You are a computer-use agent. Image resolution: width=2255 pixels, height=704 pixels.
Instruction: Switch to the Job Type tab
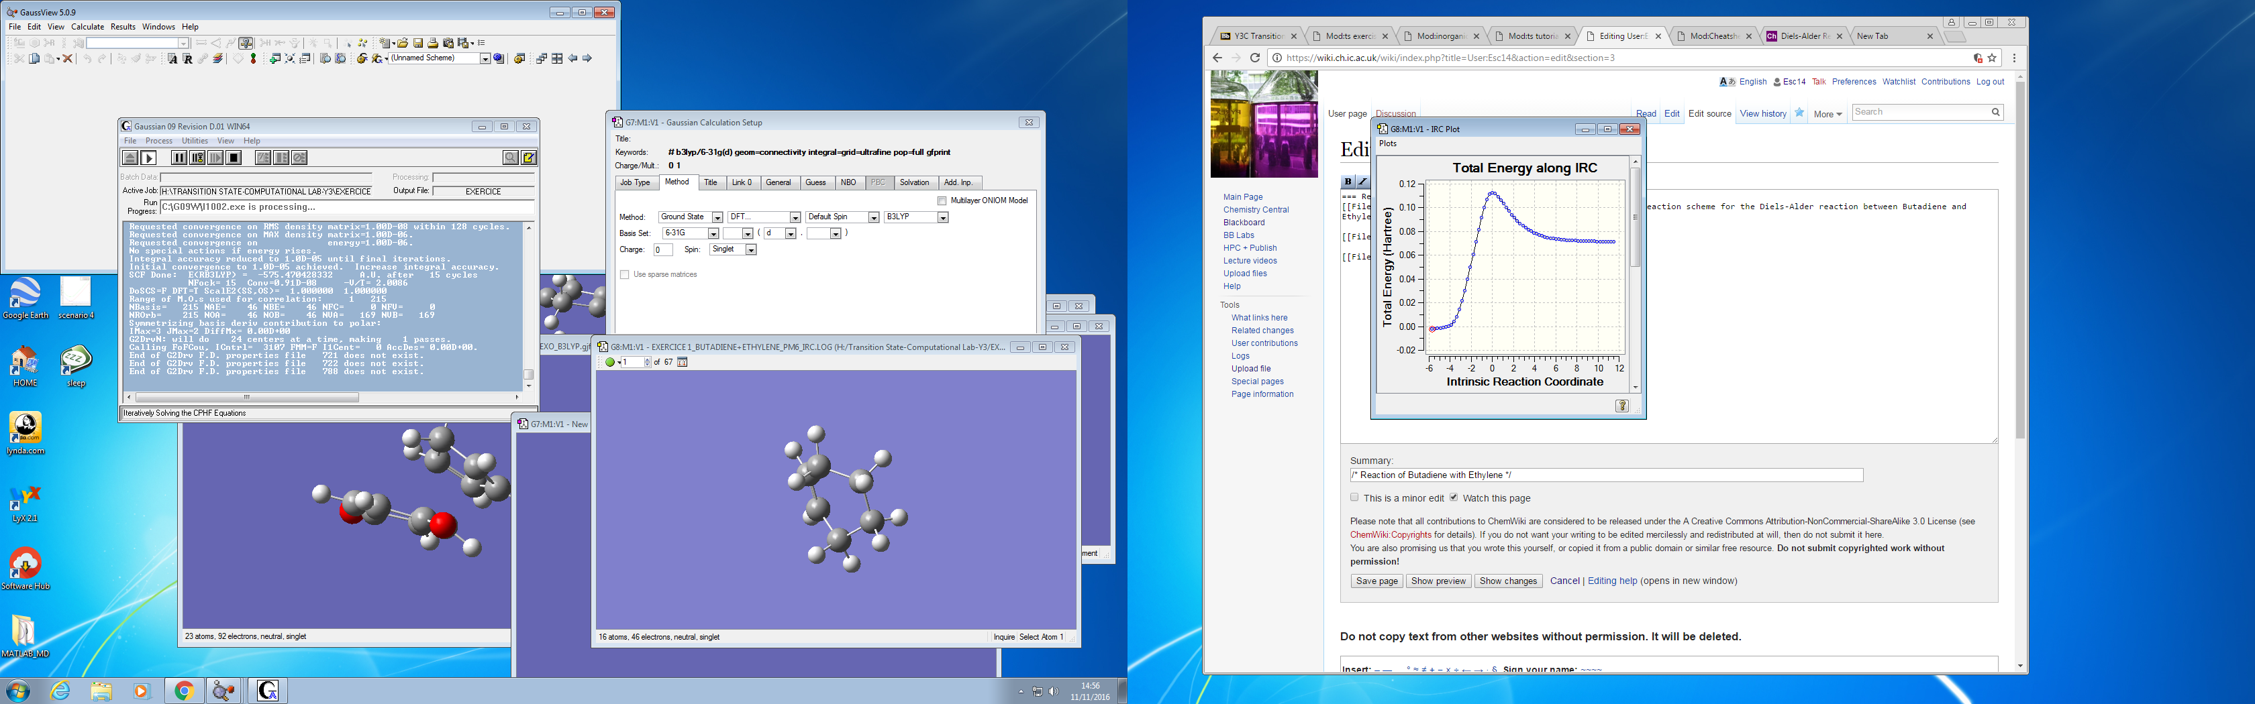pyautogui.click(x=635, y=183)
